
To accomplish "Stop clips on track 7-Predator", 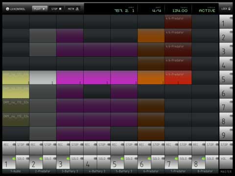I will pyautogui.click(x=185, y=148).
